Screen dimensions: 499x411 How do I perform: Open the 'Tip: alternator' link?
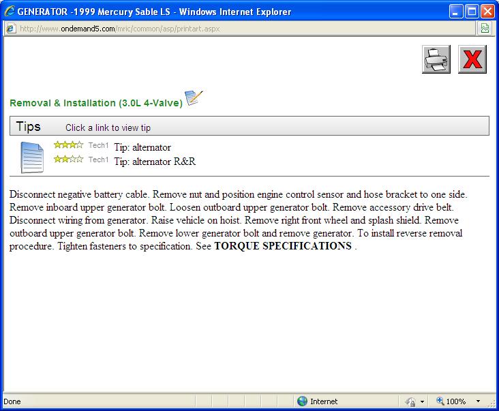tap(142, 147)
